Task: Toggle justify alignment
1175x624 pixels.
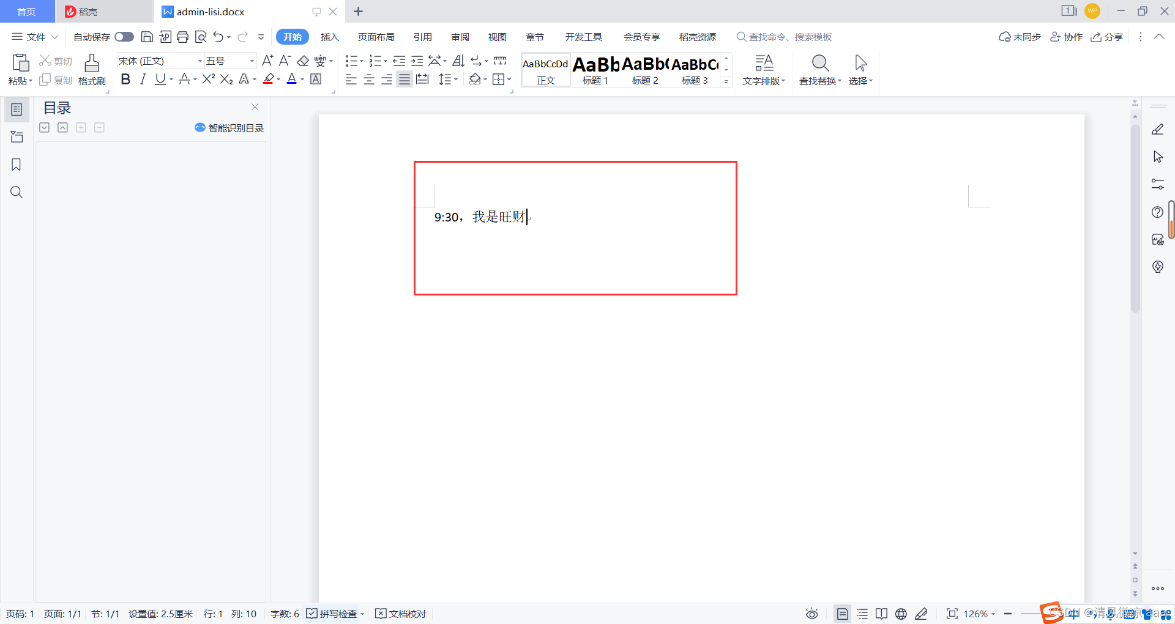Action: point(405,79)
